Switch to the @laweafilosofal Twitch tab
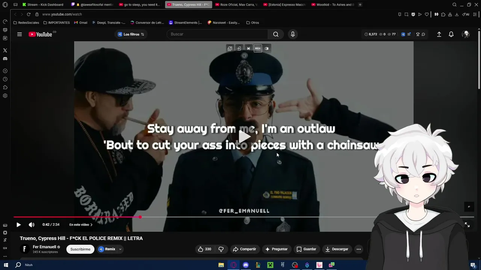The image size is (481, 270). tap(92, 4)
